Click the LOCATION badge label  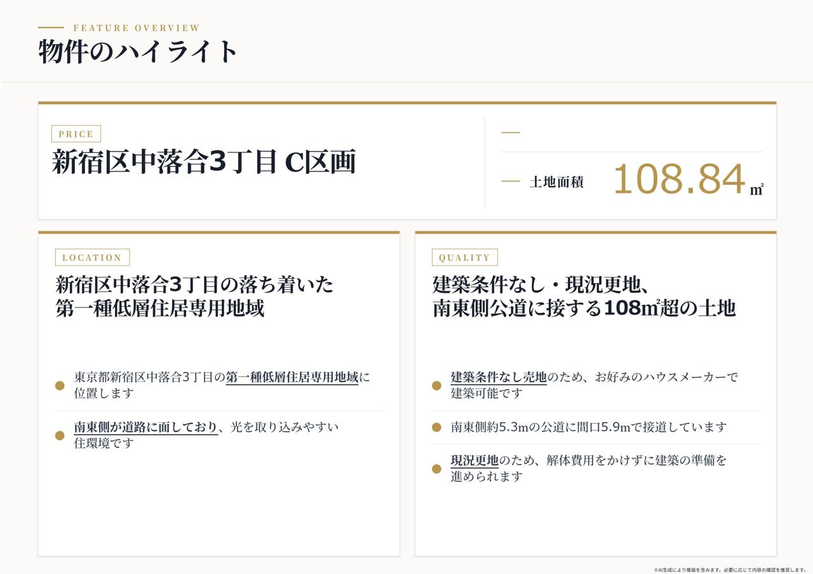92,257
